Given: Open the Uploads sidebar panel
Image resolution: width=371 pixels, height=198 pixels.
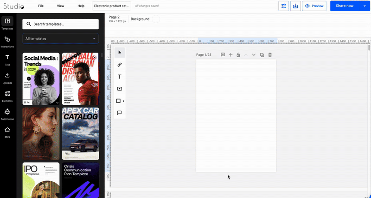Looking at the screenshot, I should [7, 78].
